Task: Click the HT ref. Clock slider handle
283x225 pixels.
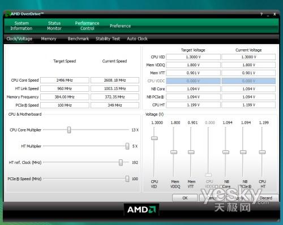Action: pyautogui.click(x=121, y=163)
